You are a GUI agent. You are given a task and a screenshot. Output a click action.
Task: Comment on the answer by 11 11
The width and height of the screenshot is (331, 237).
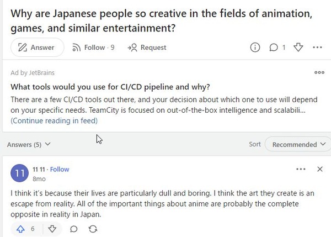(73, 228)
